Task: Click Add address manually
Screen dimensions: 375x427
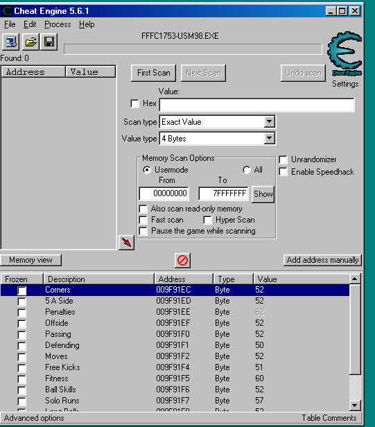Action: click(322, 260)
